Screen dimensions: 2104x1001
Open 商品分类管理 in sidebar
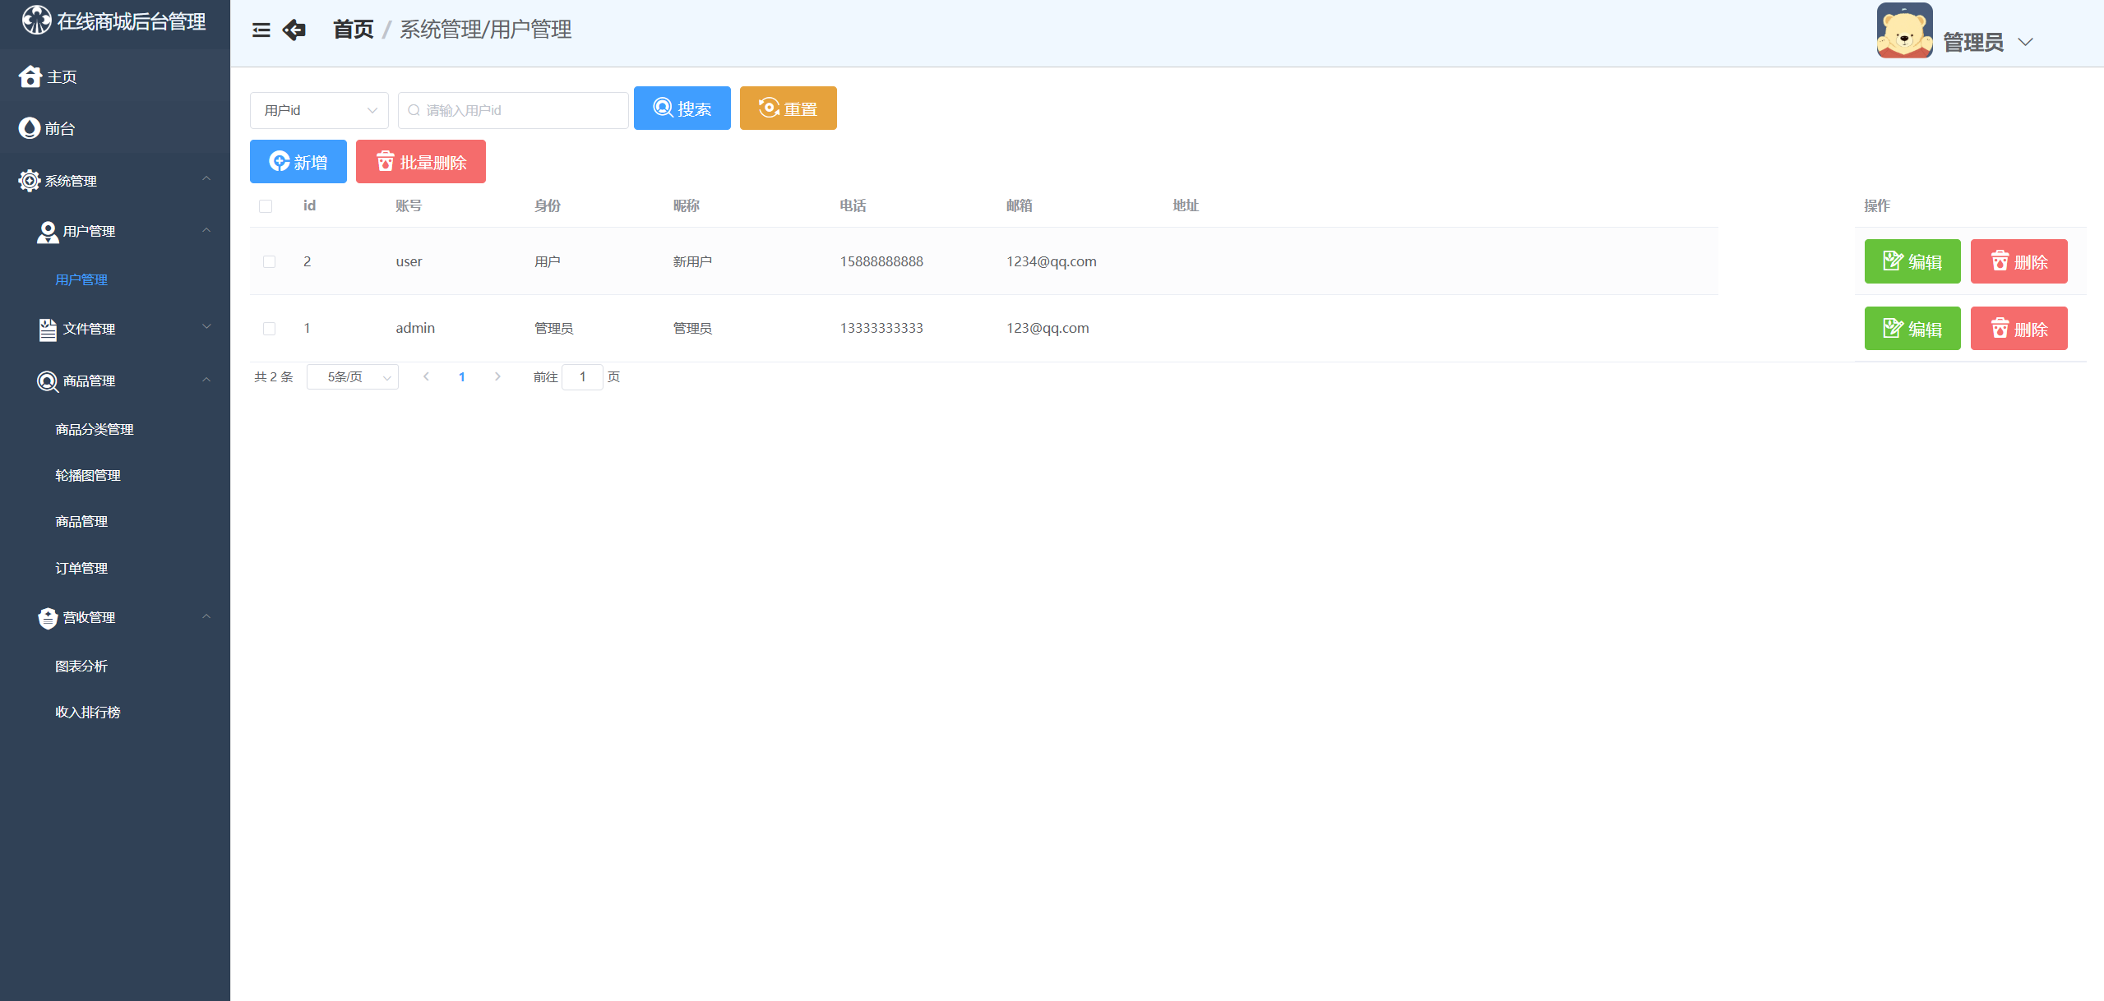coord(95,430)
